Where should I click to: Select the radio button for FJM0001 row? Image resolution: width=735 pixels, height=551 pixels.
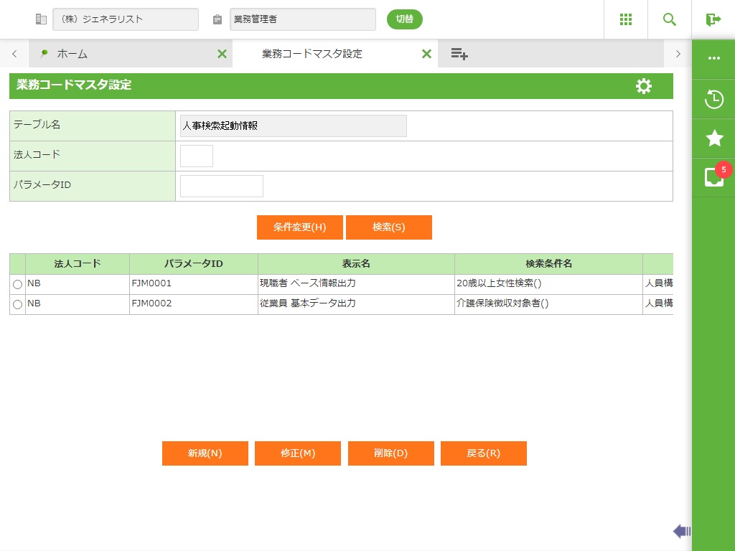point(17,285)
